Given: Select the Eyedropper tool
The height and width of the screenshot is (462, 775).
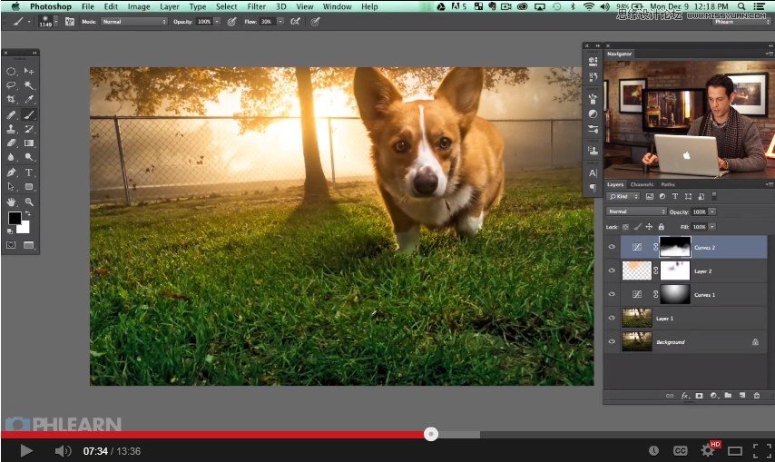Looking at the screenshot, I should (x=29, y=99).
